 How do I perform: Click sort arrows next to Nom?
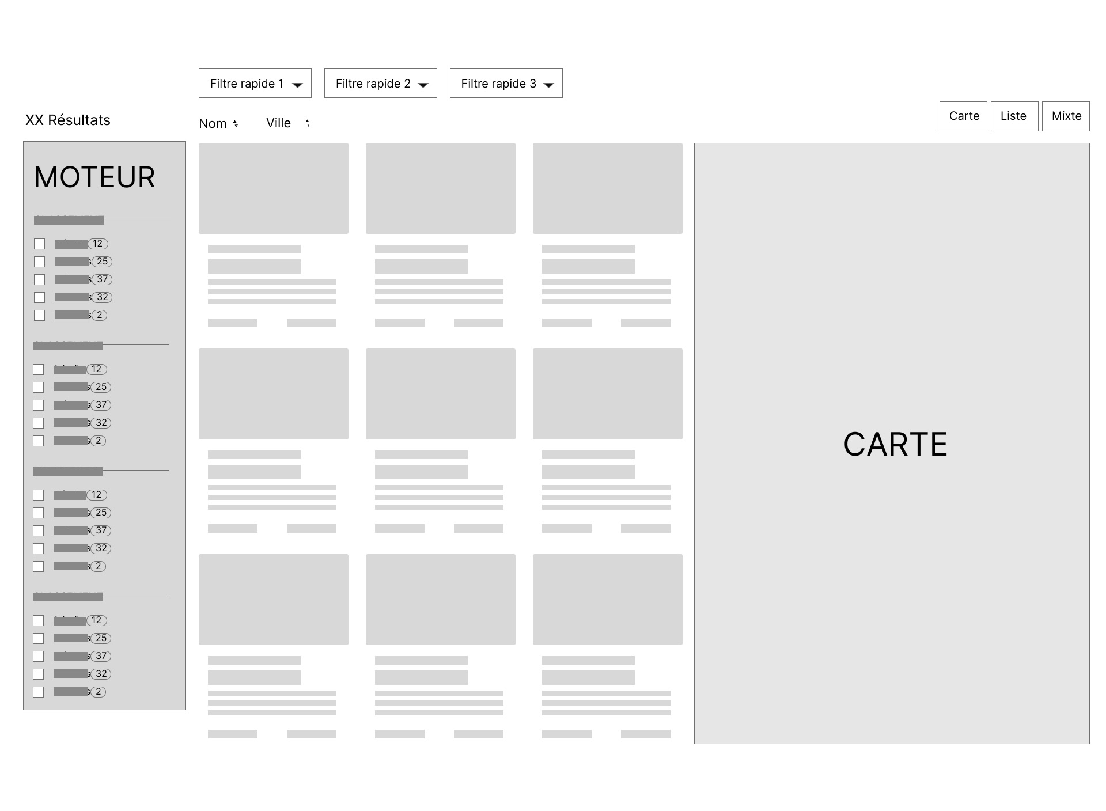tap(236, 124)
